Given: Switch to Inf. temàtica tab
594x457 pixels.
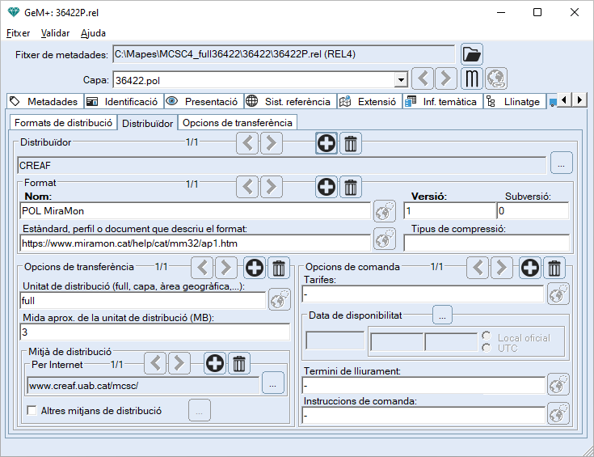Looking at the screenshot, I should coord(443,101).
